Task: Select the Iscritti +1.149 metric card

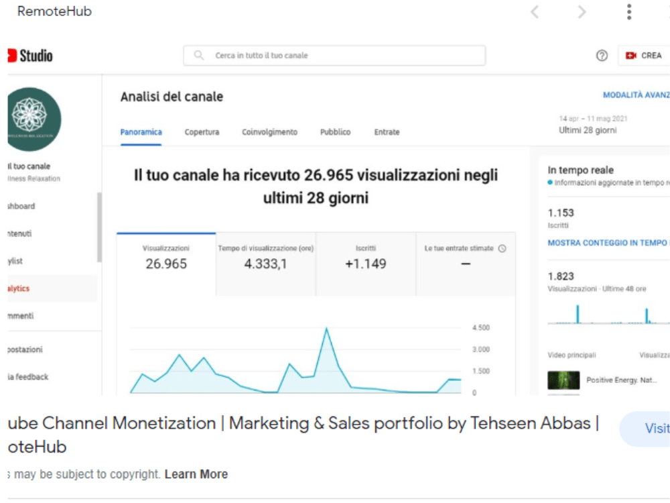Action: point(366,264)
